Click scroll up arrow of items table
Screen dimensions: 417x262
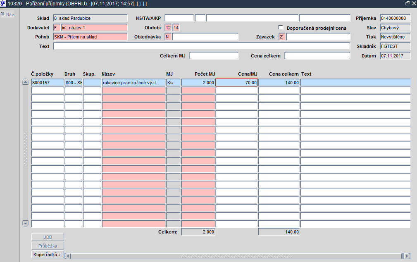(x=26, y=82)
